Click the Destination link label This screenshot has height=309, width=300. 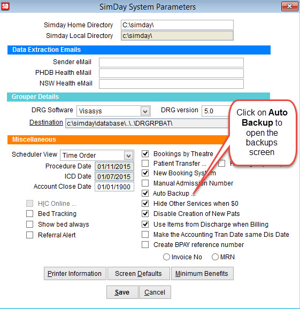[46, 122]
